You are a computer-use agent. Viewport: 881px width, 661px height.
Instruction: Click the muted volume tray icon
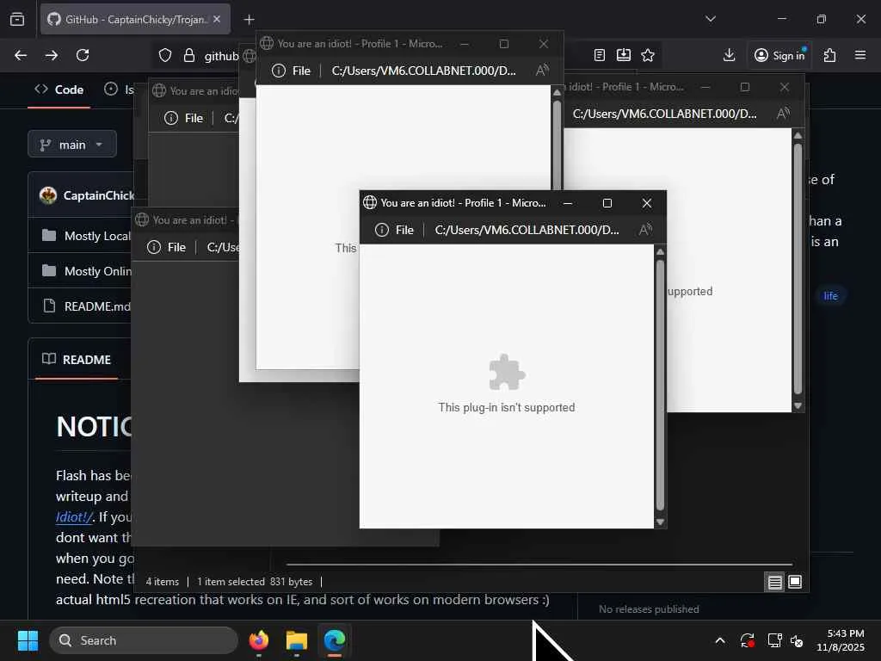coord(797,640)
